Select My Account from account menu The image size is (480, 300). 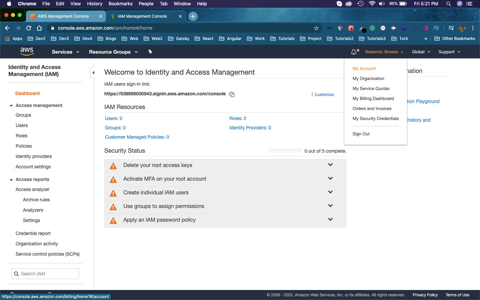[x=364, y=68]
